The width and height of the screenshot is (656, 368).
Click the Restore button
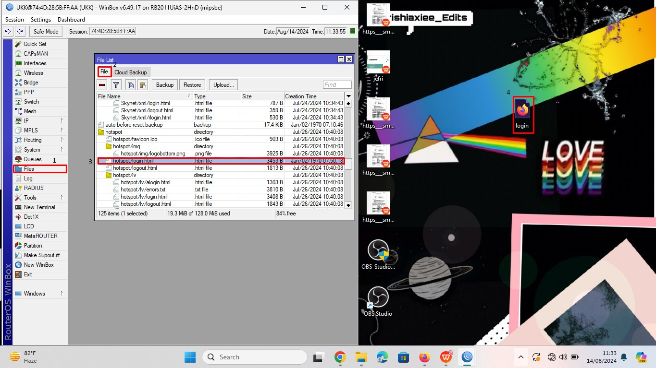point(192,85)
